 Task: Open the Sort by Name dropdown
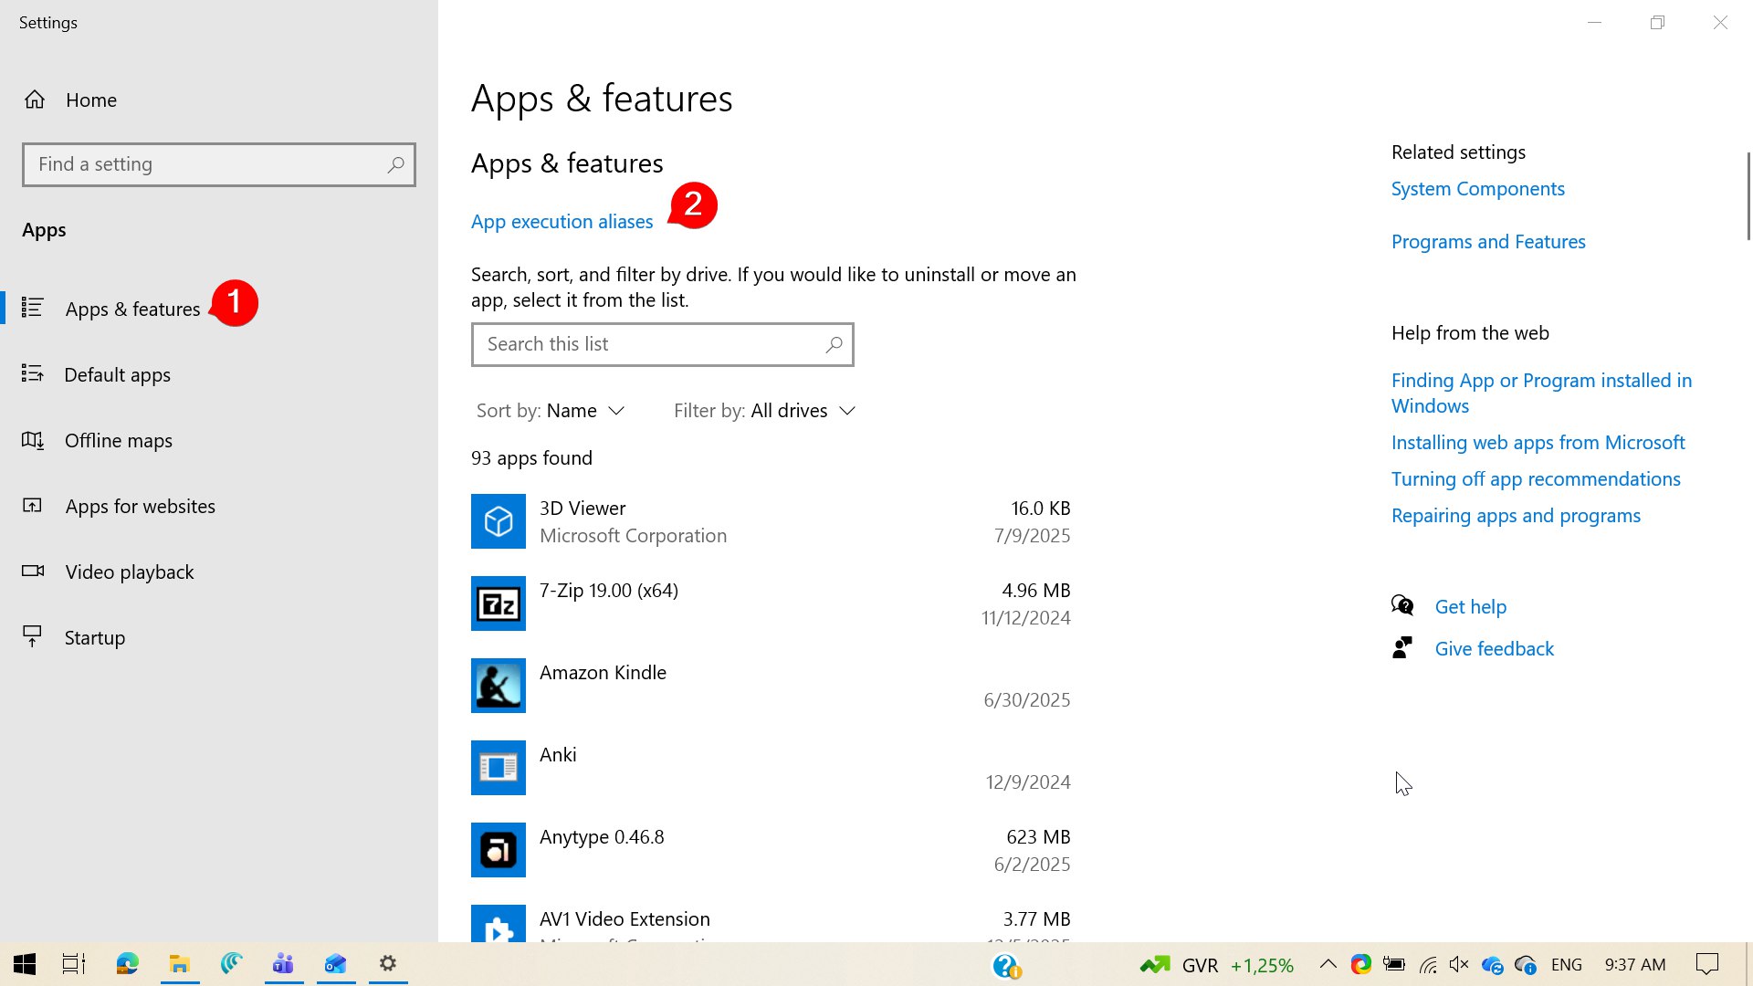pos(551,411)
